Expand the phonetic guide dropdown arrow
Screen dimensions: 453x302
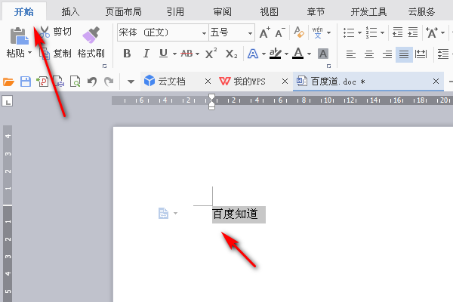(328, 32)
